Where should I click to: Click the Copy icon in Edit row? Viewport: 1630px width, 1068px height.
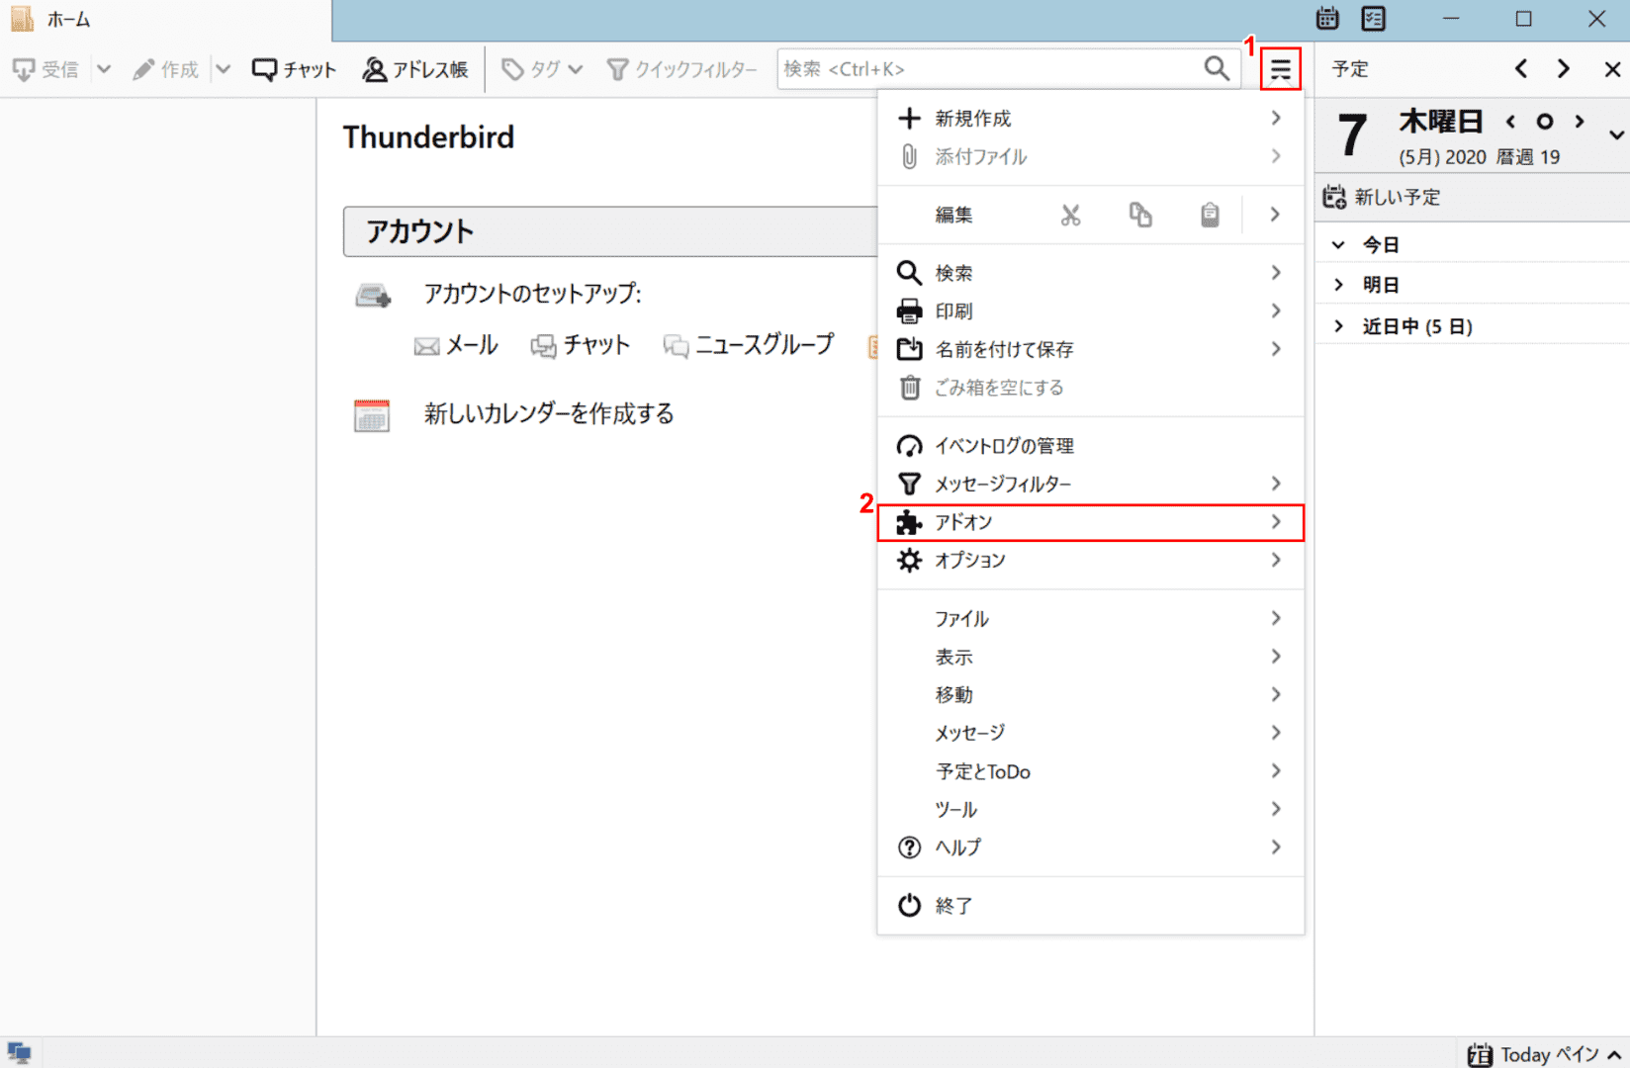point(1140,215)
